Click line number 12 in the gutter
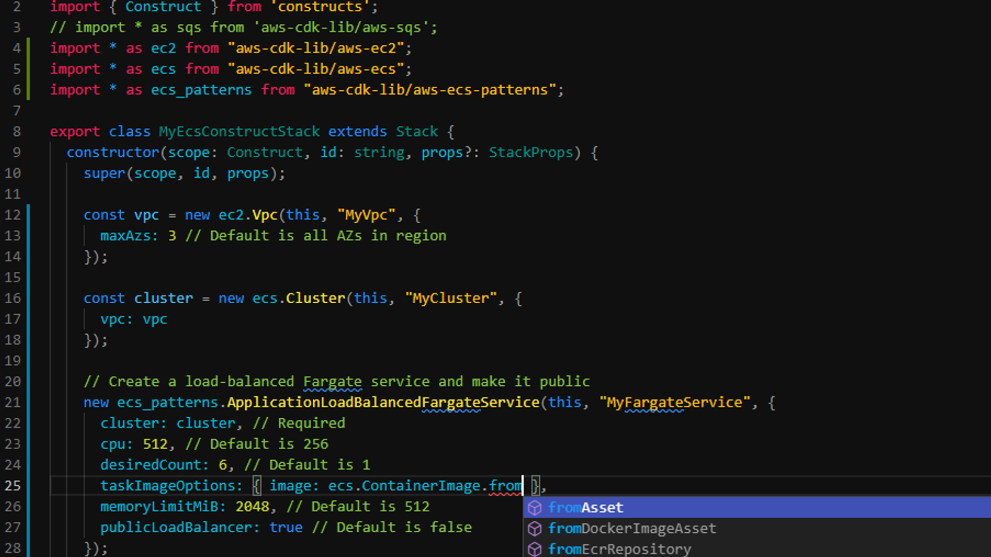The width and height of the screenshot is (991, 557). coord(13,215)
